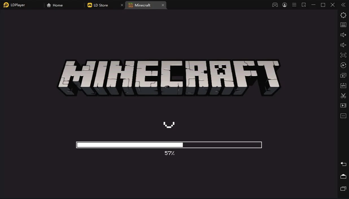Show more sidebar tools (three dots)
The height and width of the screenshot is (199, 349).
point(343,116)
